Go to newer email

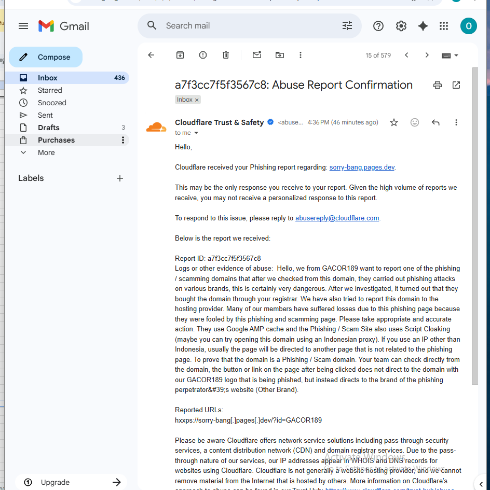coord(406,55)
